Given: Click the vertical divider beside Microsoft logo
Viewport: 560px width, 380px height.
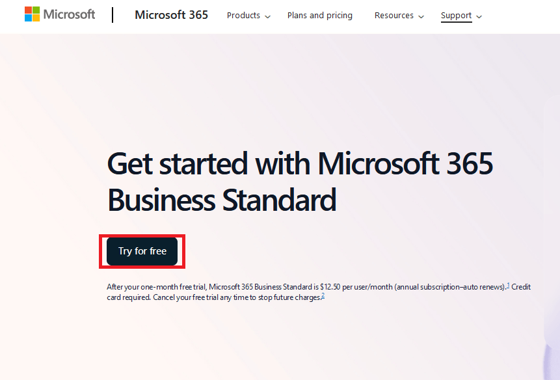Looking at the screenshot, I should (113, 15).
